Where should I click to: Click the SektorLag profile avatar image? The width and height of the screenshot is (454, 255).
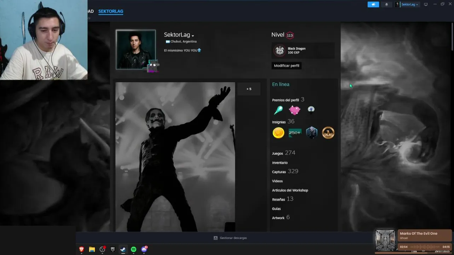(x=136, y=50)
